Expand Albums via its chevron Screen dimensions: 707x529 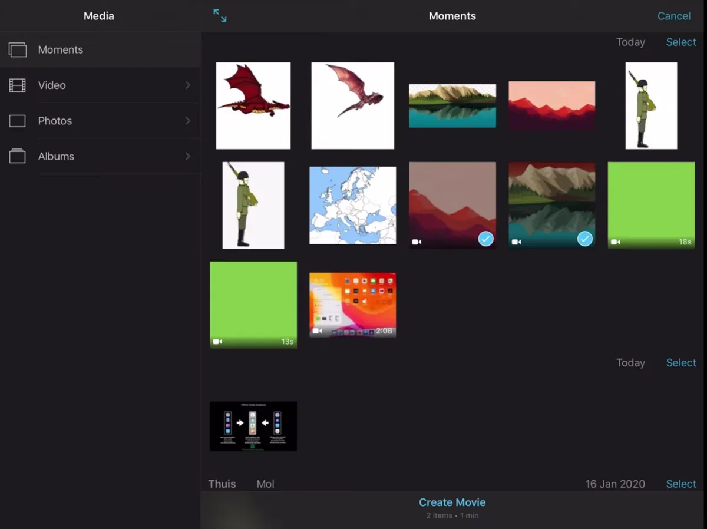coord(187,156)
